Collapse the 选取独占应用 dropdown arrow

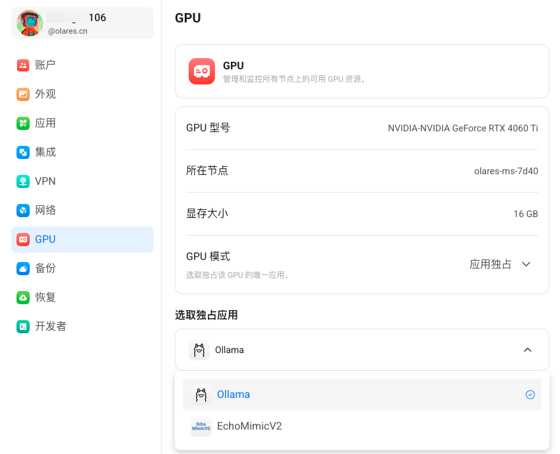pyautogui.click(x=527, y=350)
